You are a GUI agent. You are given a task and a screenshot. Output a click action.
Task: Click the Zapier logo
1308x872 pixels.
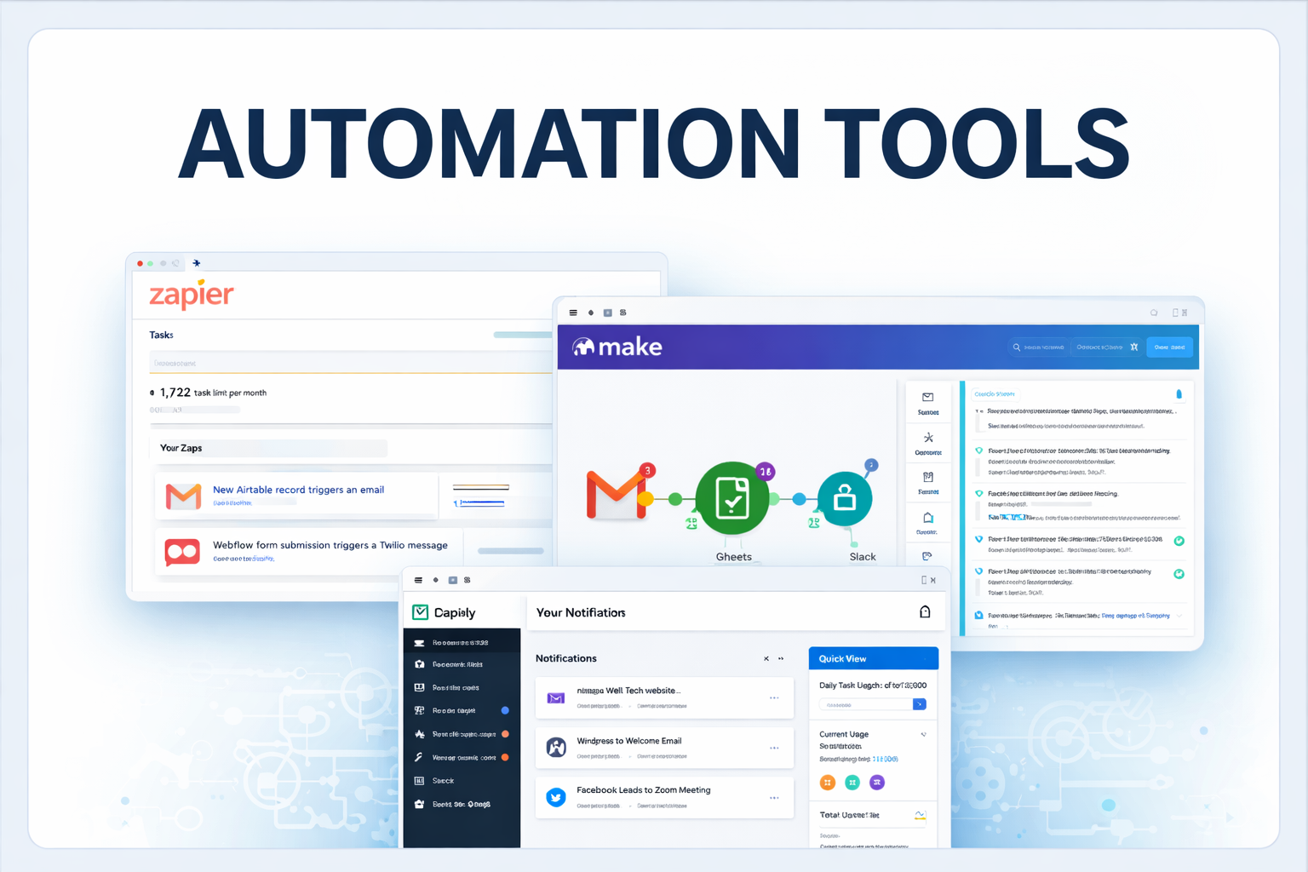(x=190, y=294)
